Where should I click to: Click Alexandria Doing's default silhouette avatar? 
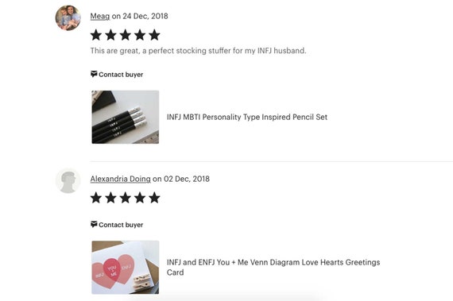pos(68,181)
